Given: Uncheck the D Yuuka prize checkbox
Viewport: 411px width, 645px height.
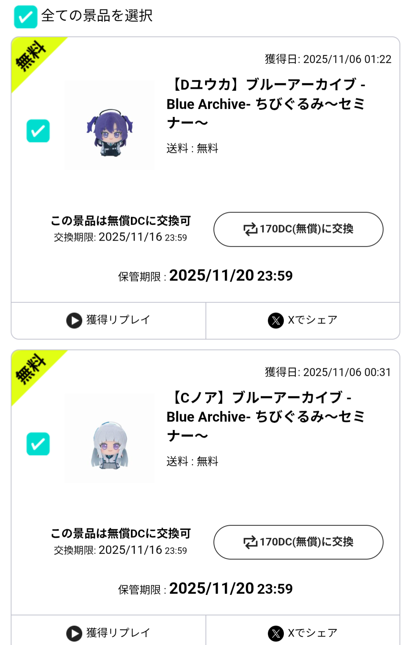Looking at the screenshot, I should (x=38, y=131).
